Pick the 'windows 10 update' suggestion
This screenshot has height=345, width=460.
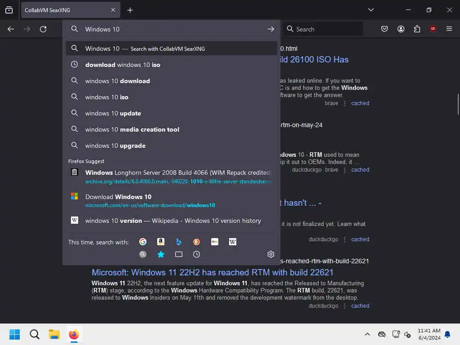tap(172, 113)
